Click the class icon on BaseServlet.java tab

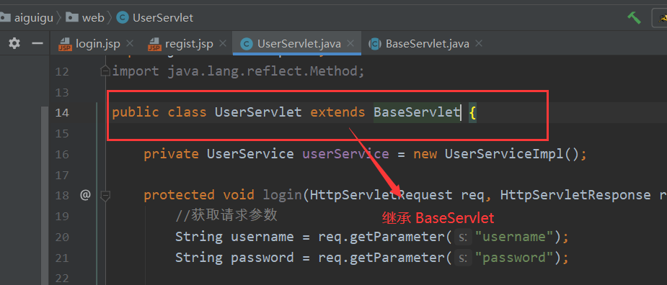coord(374,44)
